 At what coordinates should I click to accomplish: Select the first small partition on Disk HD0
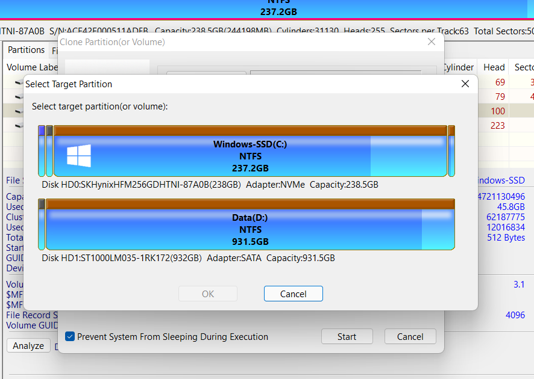pos(42,150)
